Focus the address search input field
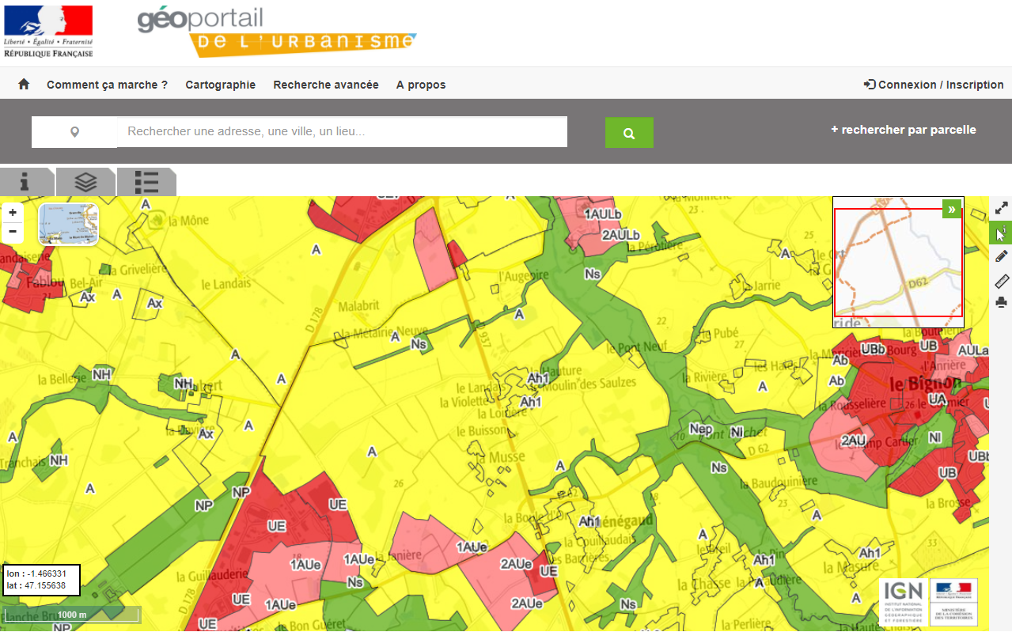 point(342,132)
